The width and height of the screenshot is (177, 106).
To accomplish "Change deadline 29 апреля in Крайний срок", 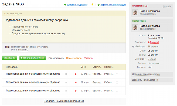I will point(153,46).
